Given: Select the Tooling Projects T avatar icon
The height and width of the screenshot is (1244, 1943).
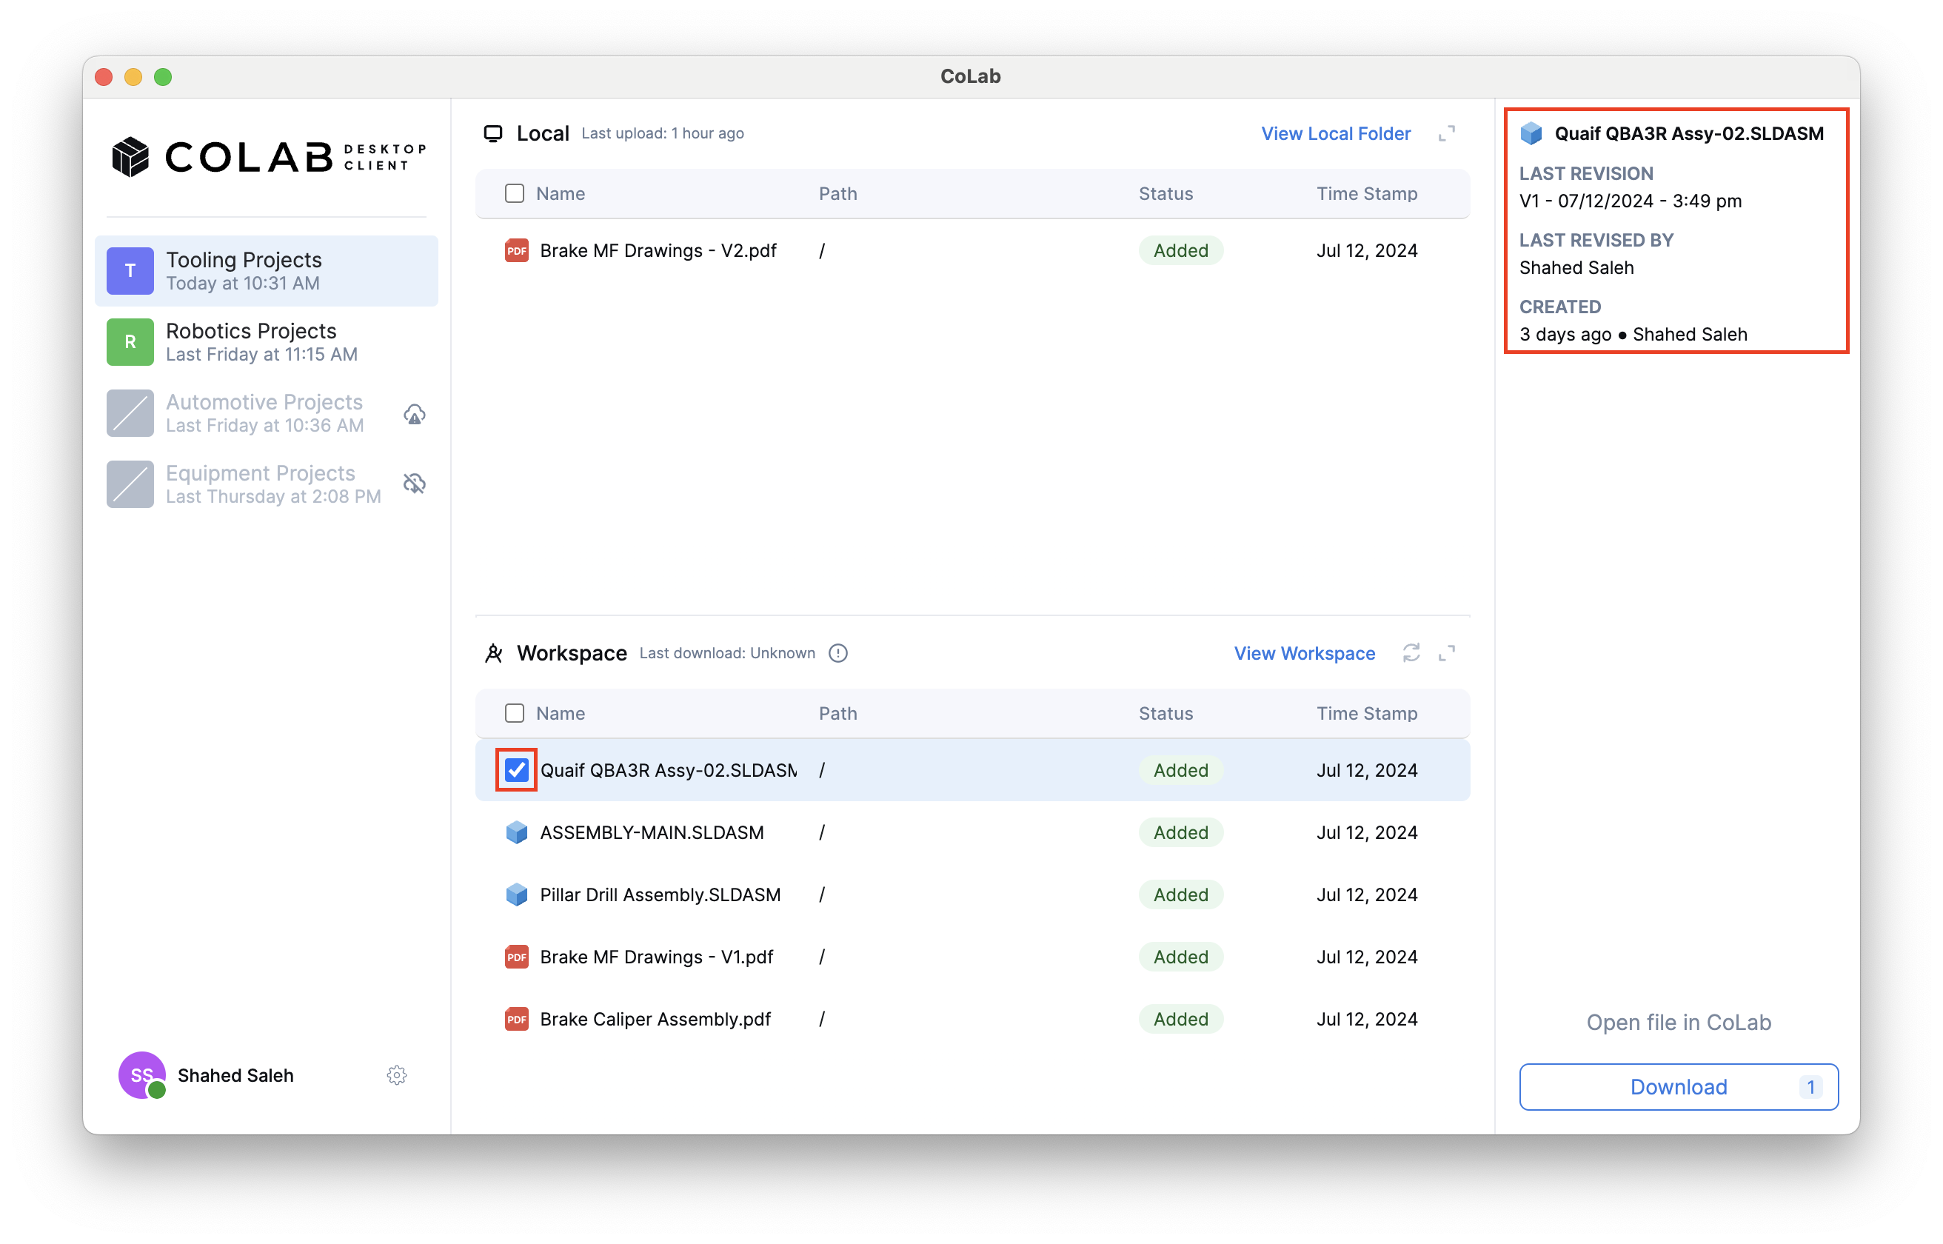Looking at the screenshot, I should [130, 270].
